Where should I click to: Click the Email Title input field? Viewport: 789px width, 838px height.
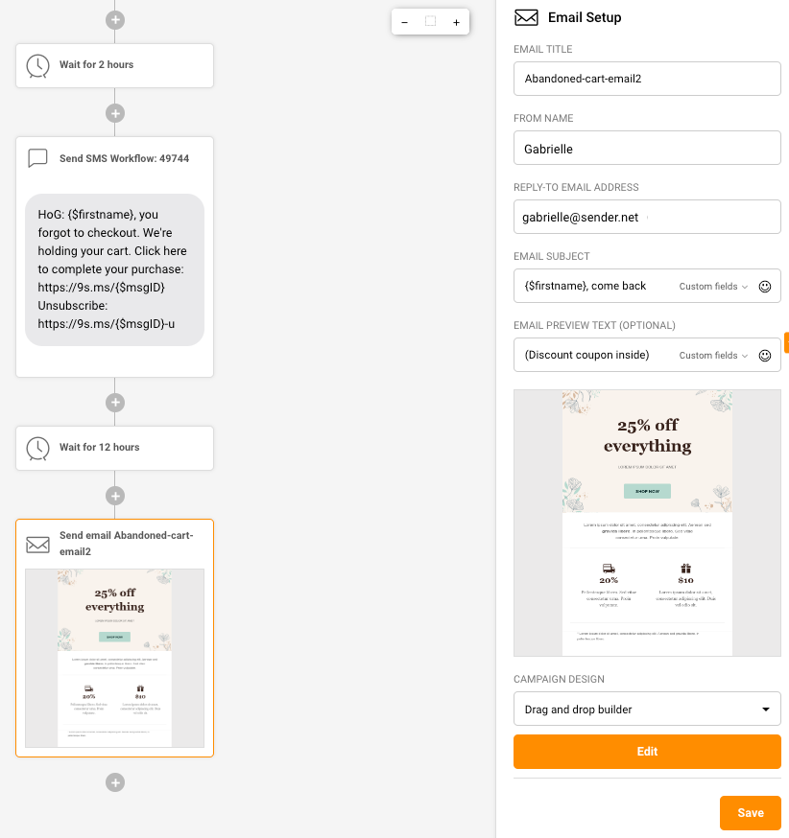point(647,79)
